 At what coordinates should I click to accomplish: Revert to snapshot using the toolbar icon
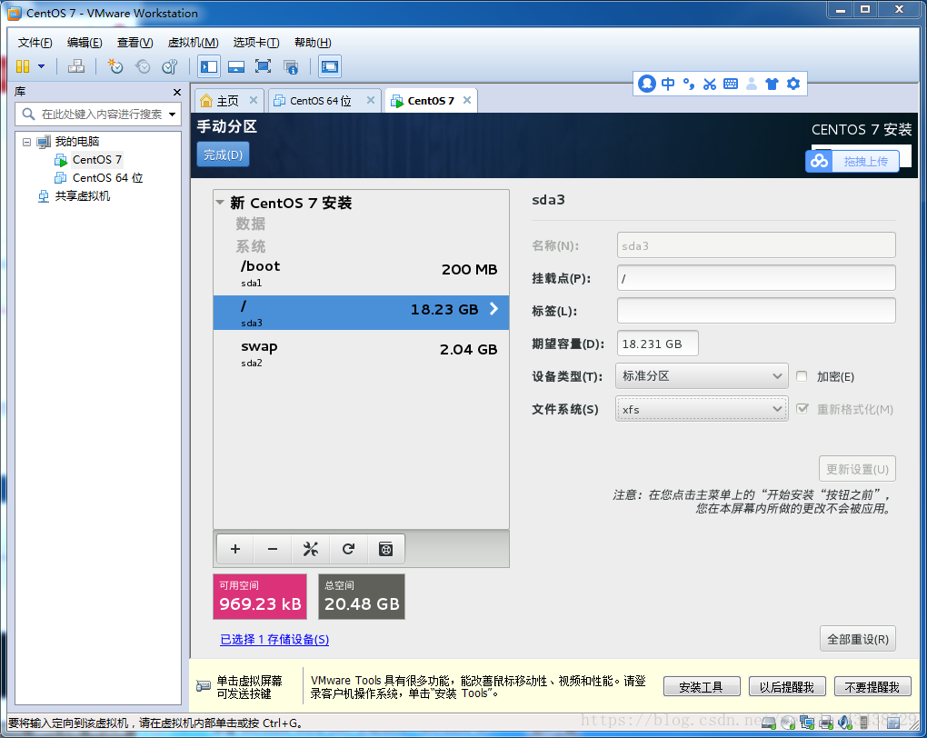click(x=143, y=66)
